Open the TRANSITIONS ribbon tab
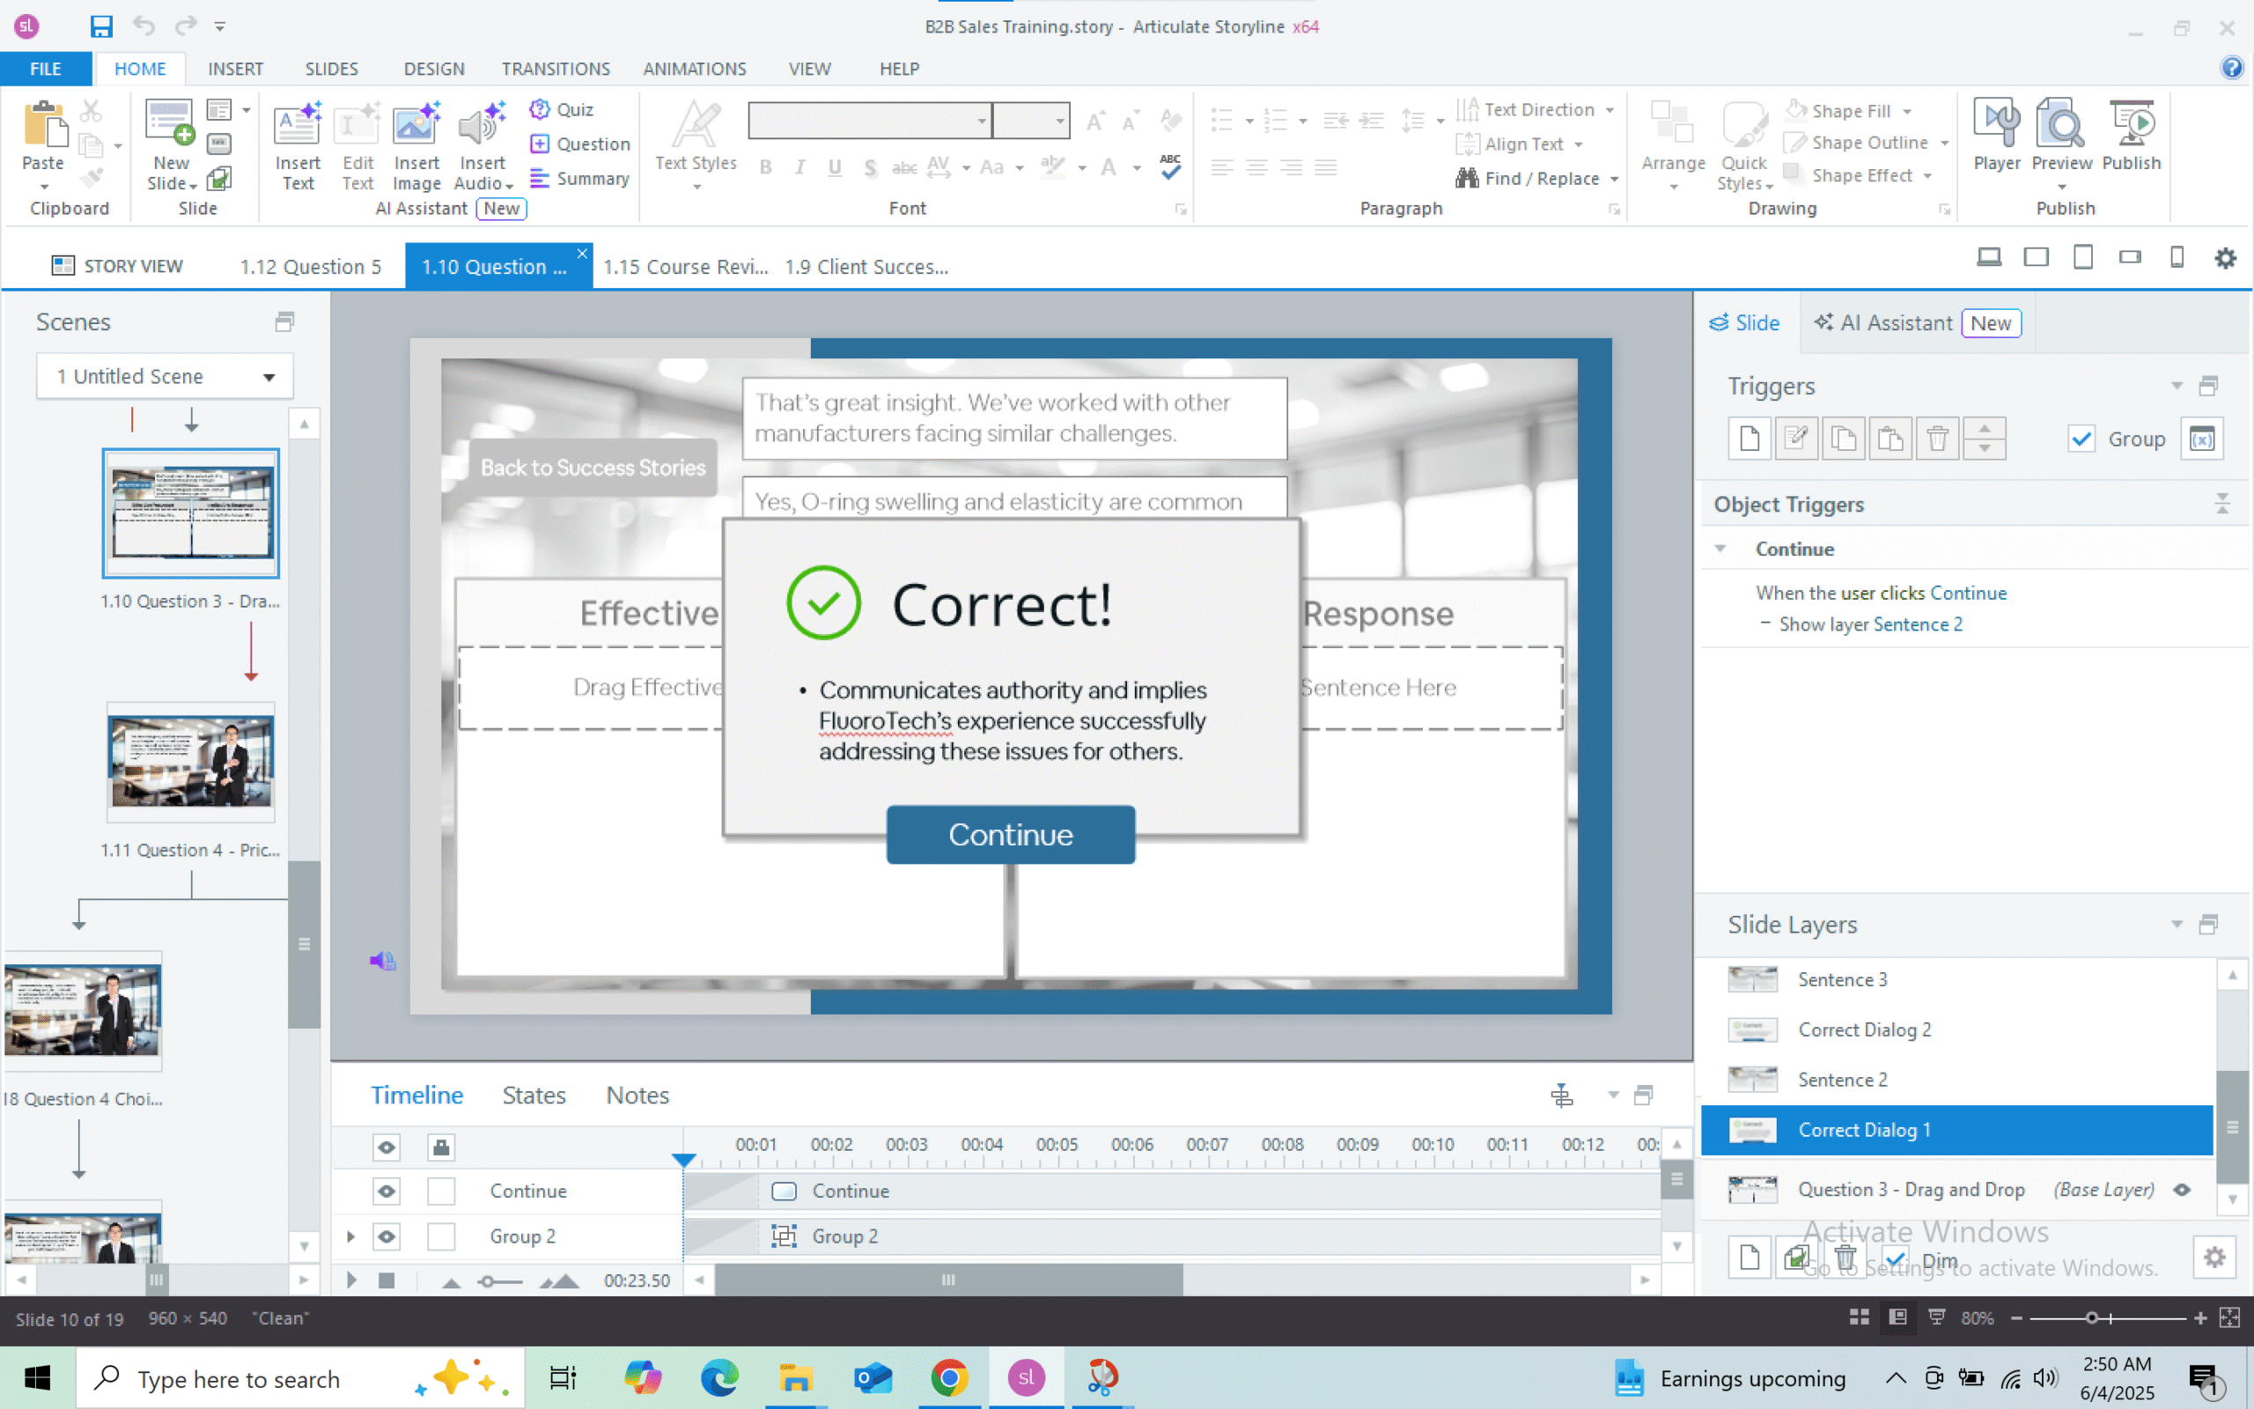Viewport: 2254px width, 1409px height. (555, 69)
